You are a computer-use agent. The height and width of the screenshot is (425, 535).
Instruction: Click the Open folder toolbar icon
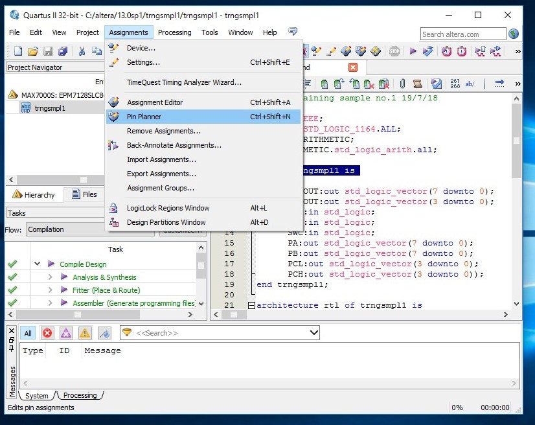pyautogui.click(x=33, y=51)
